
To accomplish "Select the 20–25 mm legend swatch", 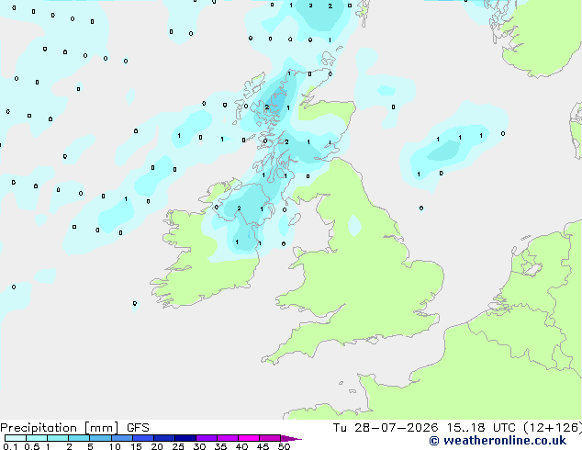I will [164, 438].
